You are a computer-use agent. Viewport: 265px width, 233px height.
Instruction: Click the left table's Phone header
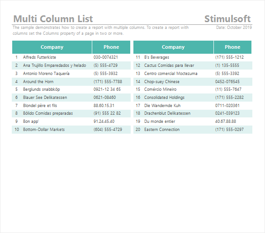point(111,47)
